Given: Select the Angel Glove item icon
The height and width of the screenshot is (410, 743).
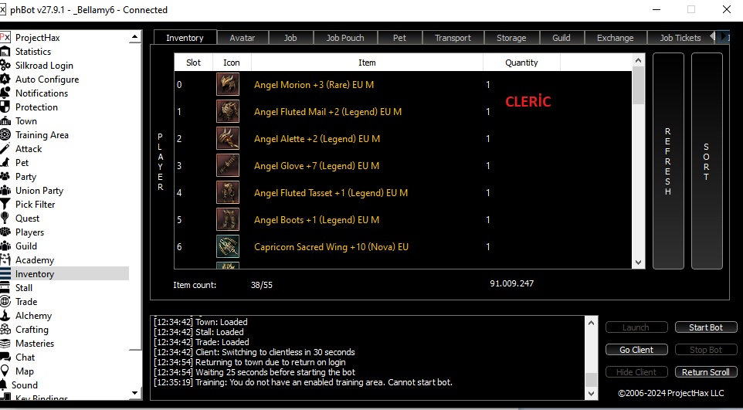Looking at the screenshot, I should tap(227, 165).
